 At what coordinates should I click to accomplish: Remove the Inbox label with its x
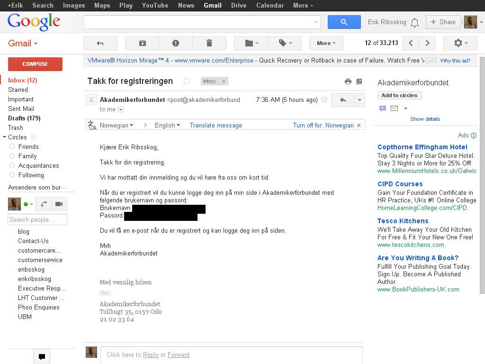[x=224, y=82]
